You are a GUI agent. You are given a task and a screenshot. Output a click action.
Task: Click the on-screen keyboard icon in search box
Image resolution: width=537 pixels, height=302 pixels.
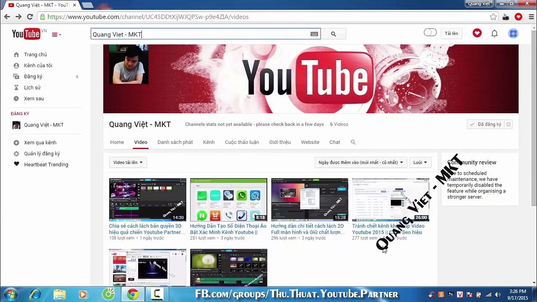pos(314,34)
